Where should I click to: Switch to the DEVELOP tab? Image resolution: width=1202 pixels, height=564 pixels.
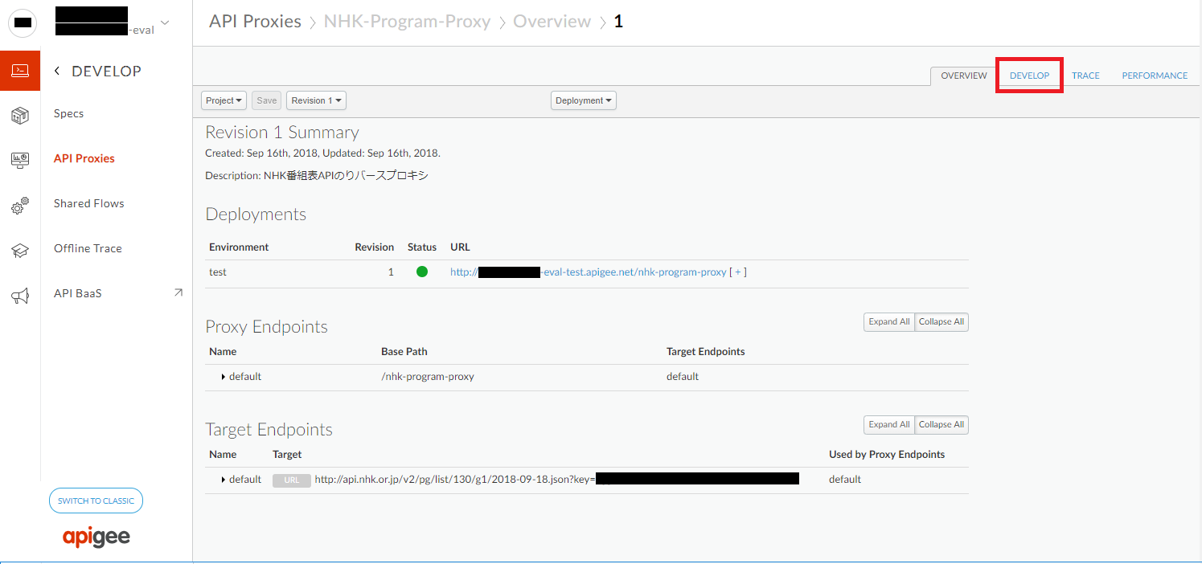[1029, 75]
